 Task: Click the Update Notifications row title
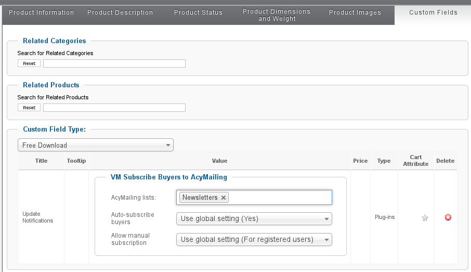point(38,217)
